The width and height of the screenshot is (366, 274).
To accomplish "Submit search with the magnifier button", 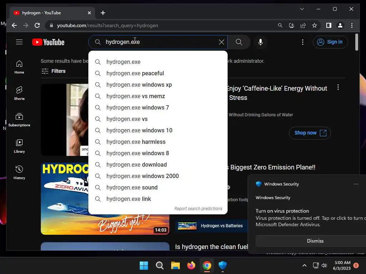I will pos(239,42).
